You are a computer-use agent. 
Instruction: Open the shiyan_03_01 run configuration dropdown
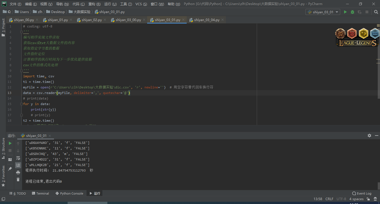(323, 12)
